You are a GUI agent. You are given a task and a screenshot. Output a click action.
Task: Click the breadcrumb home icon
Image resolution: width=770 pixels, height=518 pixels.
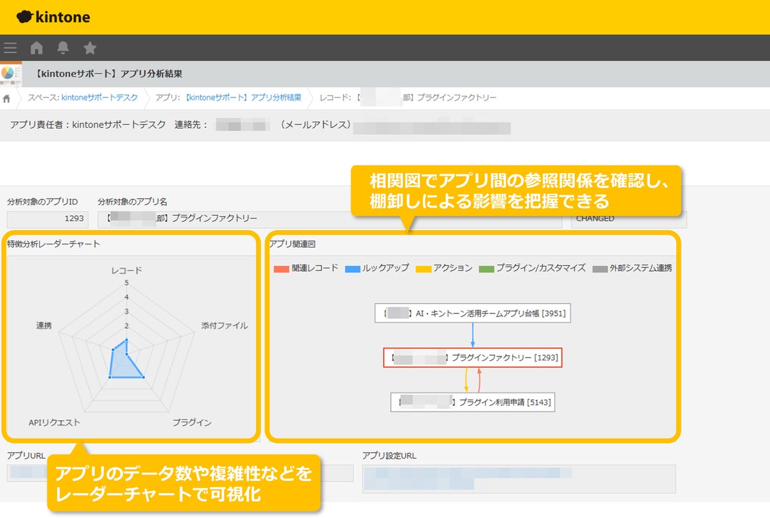coord(7,98)
